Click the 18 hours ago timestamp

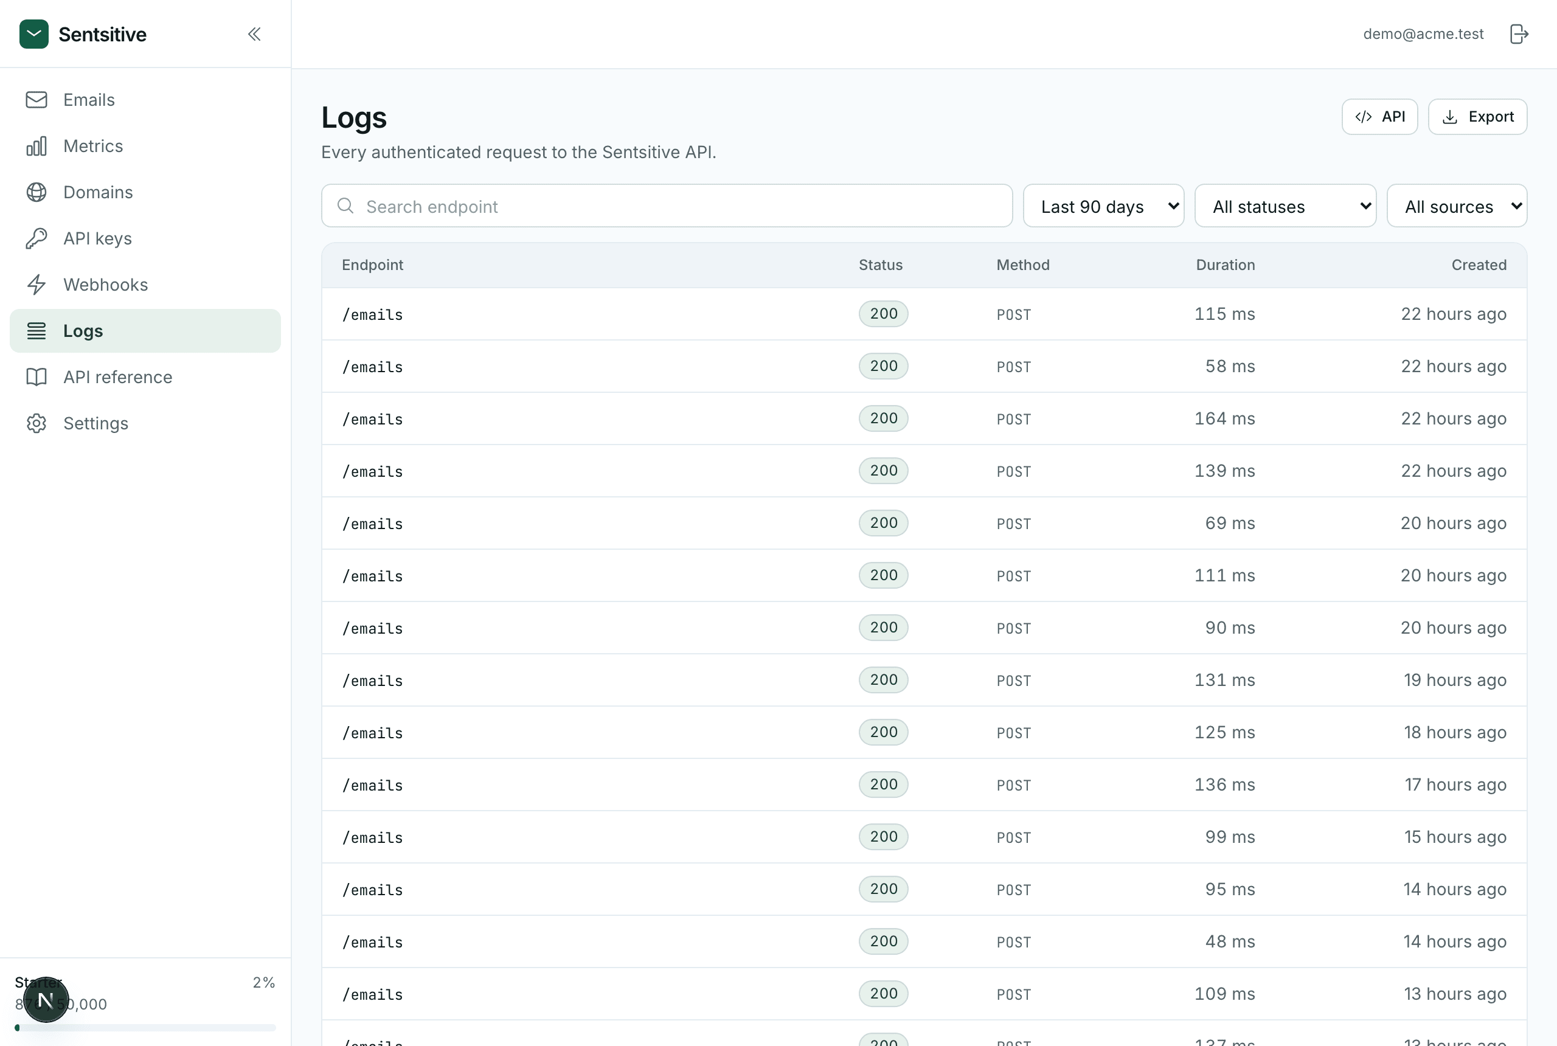[x=1454, y=732]
